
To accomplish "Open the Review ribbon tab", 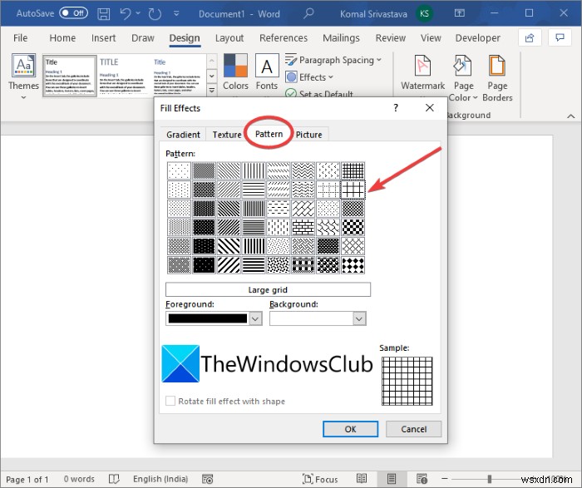I will tap(391, 38).
